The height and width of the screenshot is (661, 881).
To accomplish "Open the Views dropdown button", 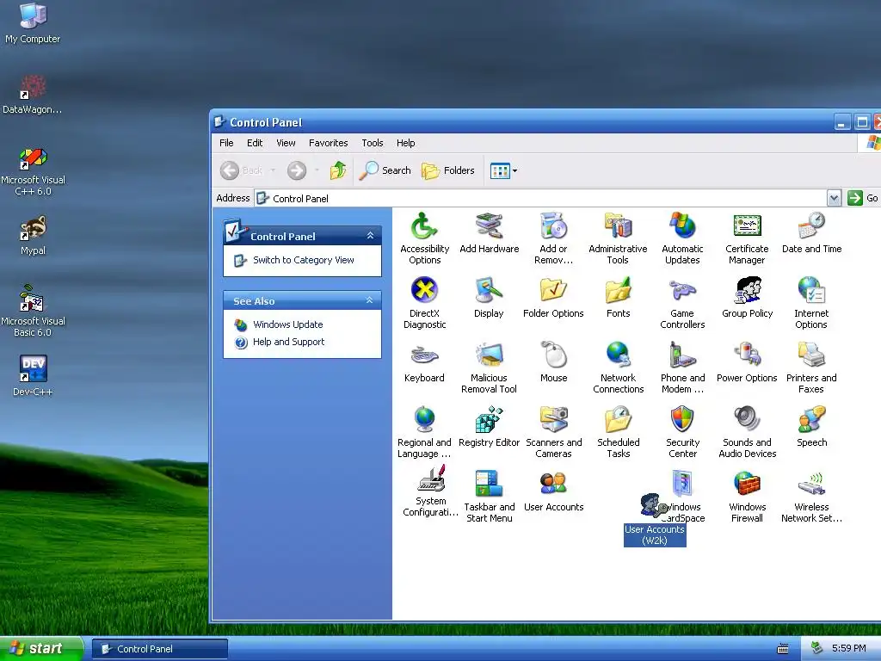I will (x=503, y=170).
